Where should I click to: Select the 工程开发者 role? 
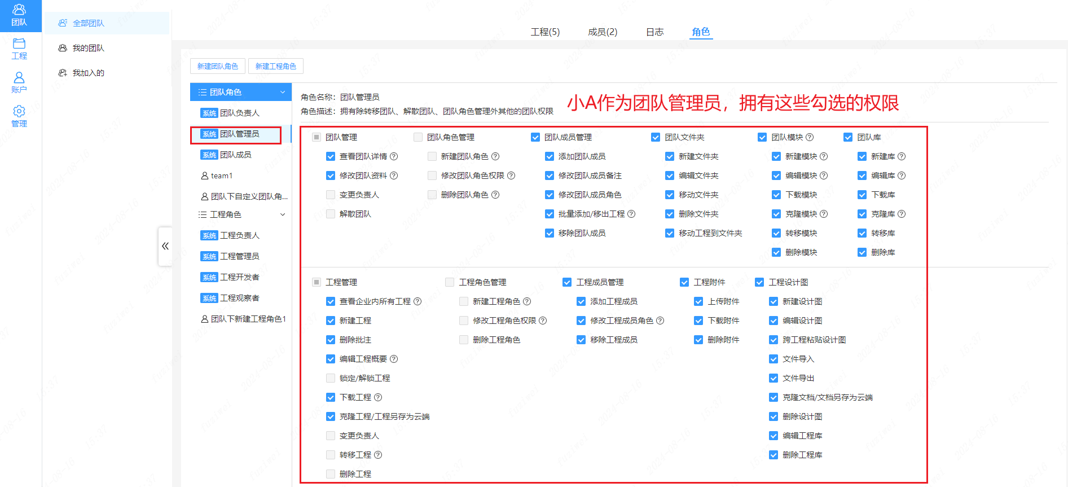[x=240, y=277]
